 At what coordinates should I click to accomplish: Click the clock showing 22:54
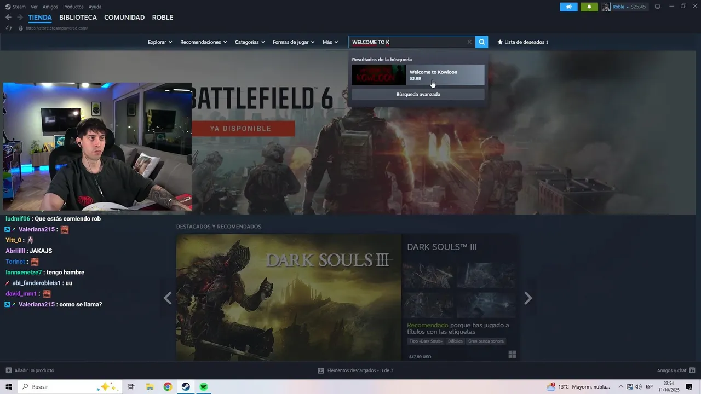[668, 384]
